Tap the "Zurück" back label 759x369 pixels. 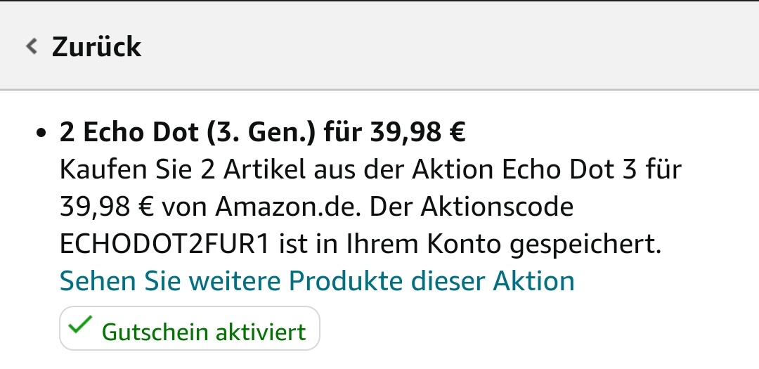pos(96,47)
